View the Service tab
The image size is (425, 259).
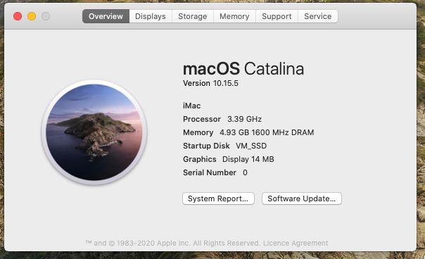(317, 16)
